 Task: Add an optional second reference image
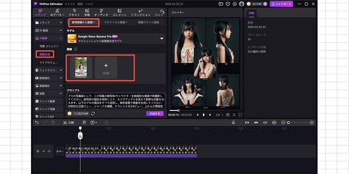106,67
